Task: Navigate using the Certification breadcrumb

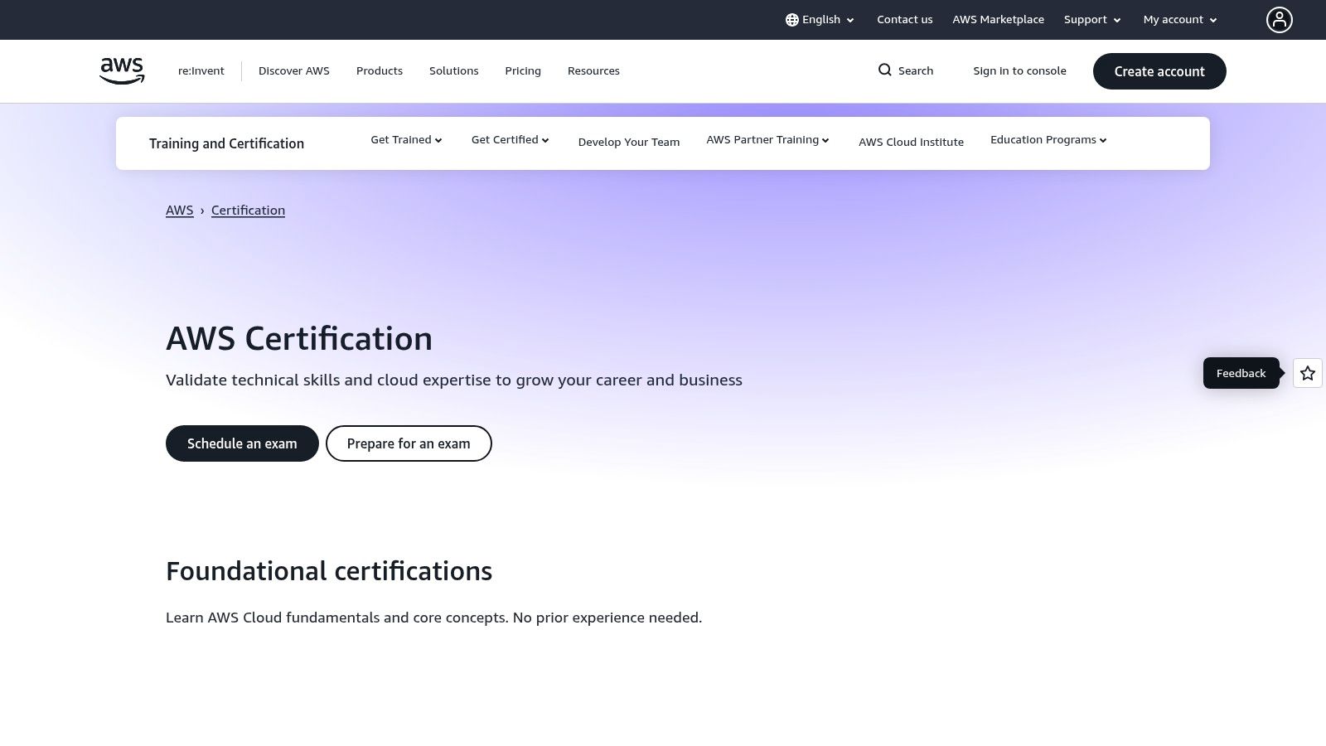Action: (x=248, y=210)
